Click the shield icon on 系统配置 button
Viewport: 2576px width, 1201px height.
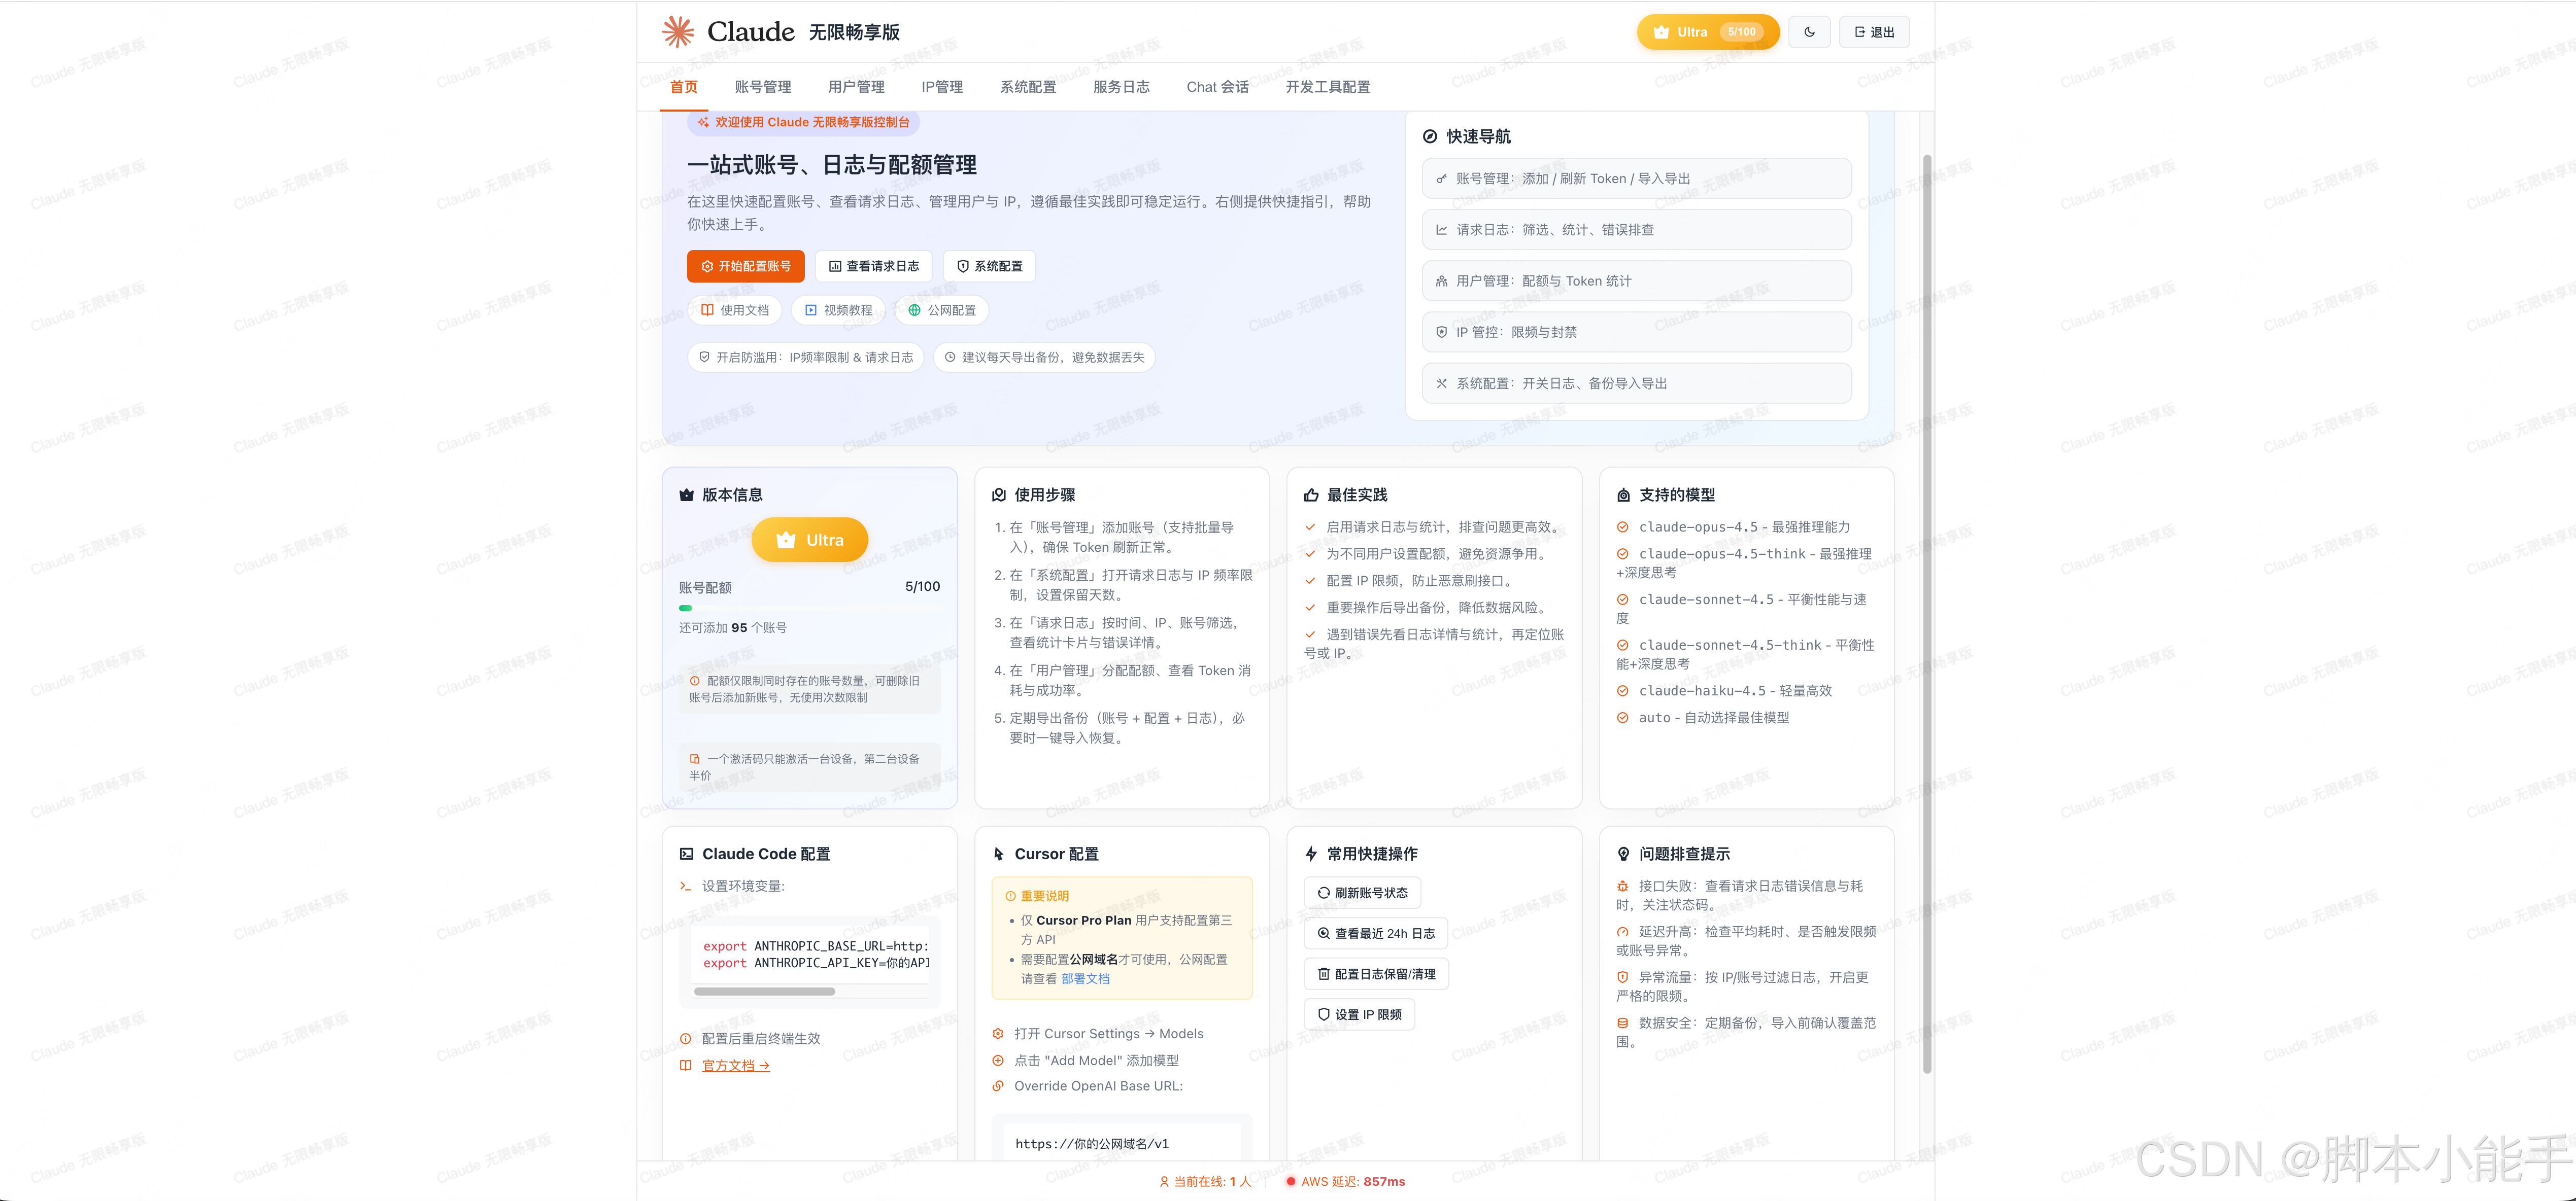click(x=963, y=266)
